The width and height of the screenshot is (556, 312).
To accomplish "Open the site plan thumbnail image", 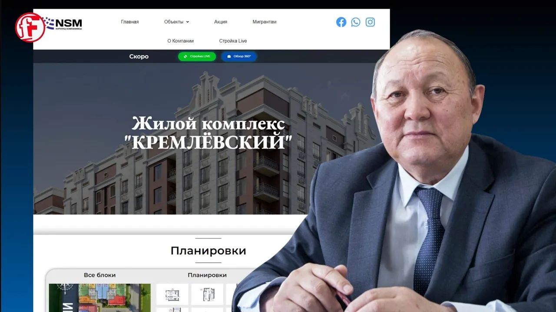I will (99, 298).
